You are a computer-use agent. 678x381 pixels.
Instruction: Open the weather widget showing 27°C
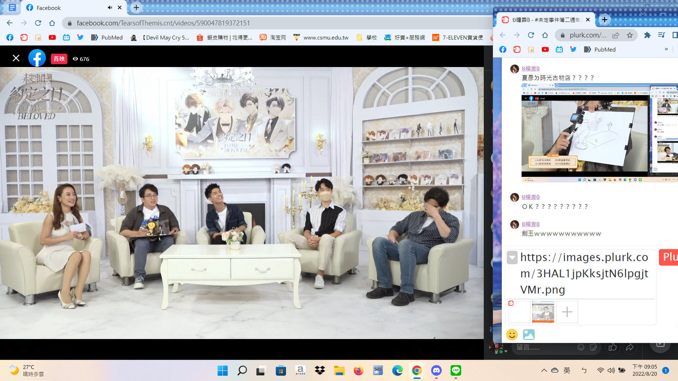click(x=26, y=370)
